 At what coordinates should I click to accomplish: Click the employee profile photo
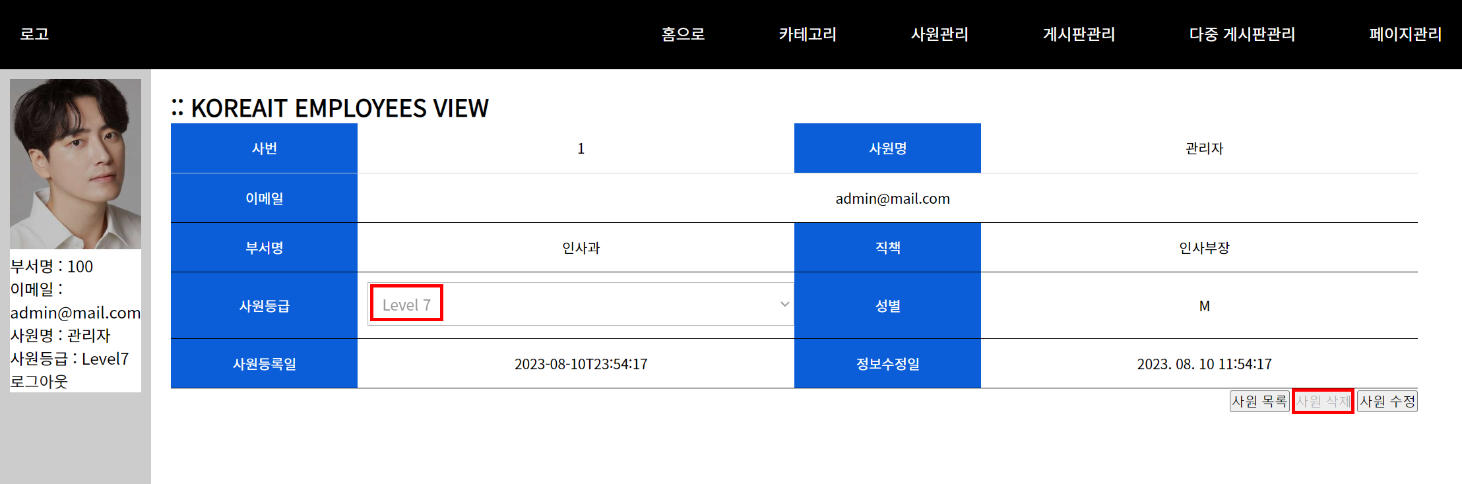pyautogui.click(x=75, y=164)
